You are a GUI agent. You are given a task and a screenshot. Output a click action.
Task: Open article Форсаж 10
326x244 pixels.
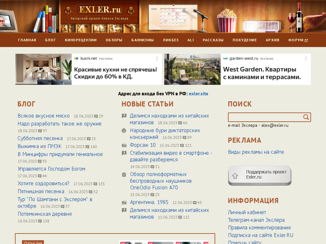143,145
